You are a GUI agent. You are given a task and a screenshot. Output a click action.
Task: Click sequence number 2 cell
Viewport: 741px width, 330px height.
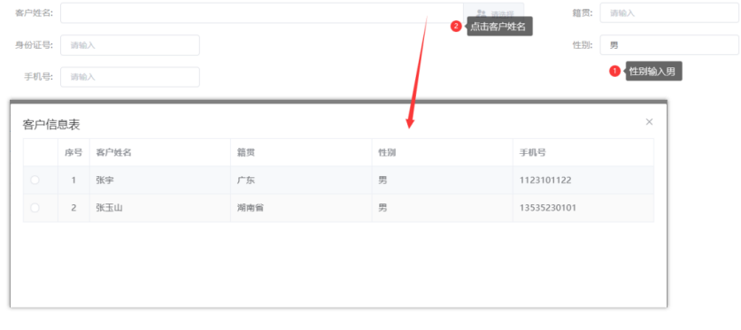[x=73, y=208]
